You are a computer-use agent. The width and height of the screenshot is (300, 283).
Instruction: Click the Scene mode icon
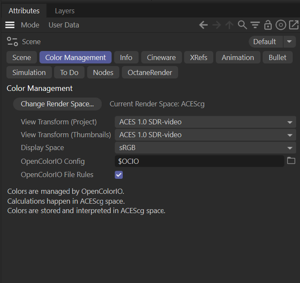(12, 42)
